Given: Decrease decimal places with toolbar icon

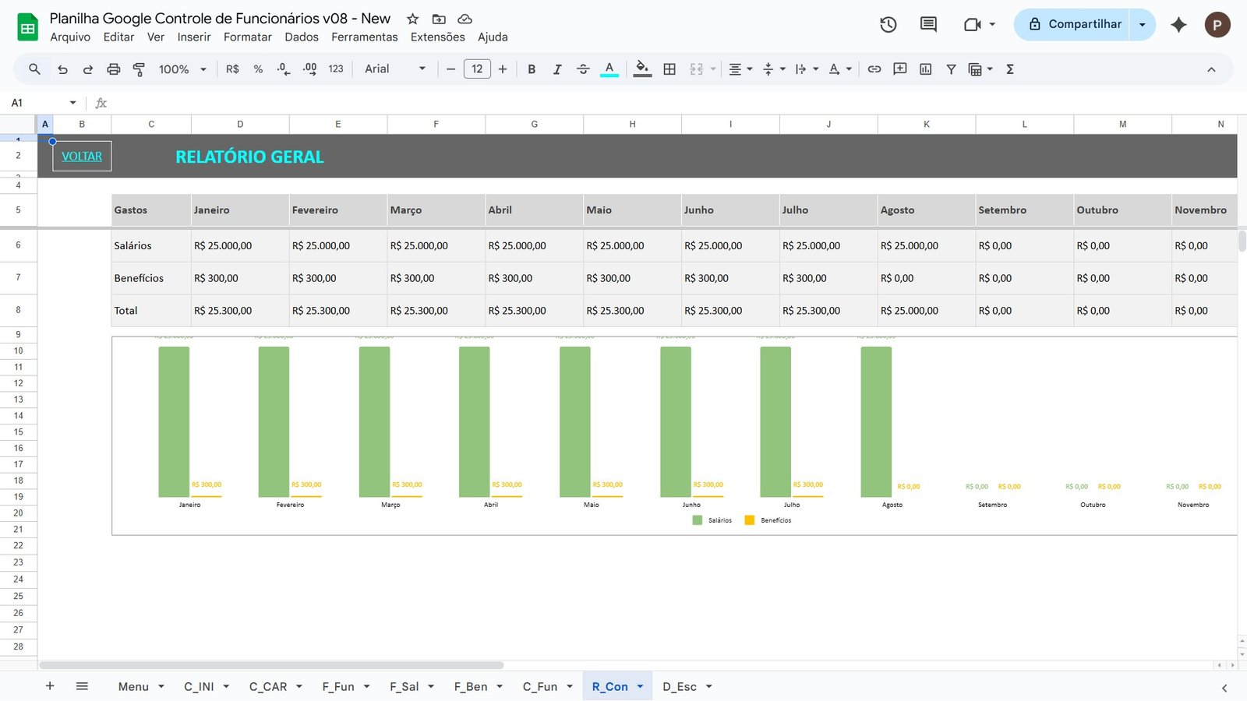Looking at the screenshot, I should (x=282, y=69).
